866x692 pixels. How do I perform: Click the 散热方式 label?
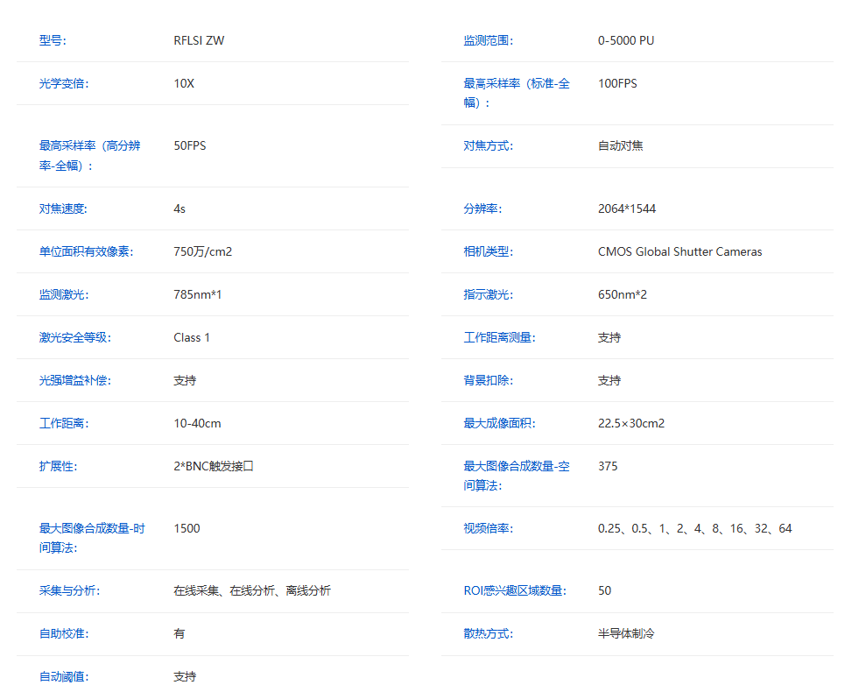coord(487,633)
